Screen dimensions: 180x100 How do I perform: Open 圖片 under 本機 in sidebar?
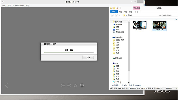tap(117, 76)
